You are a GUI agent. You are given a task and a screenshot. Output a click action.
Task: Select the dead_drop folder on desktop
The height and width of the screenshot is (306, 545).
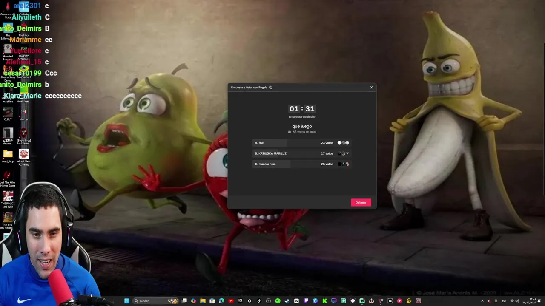click(x=8, y=156)
